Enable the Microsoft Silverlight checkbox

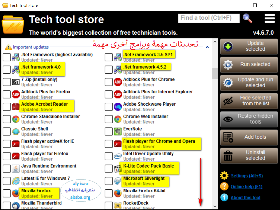point(108,181)
